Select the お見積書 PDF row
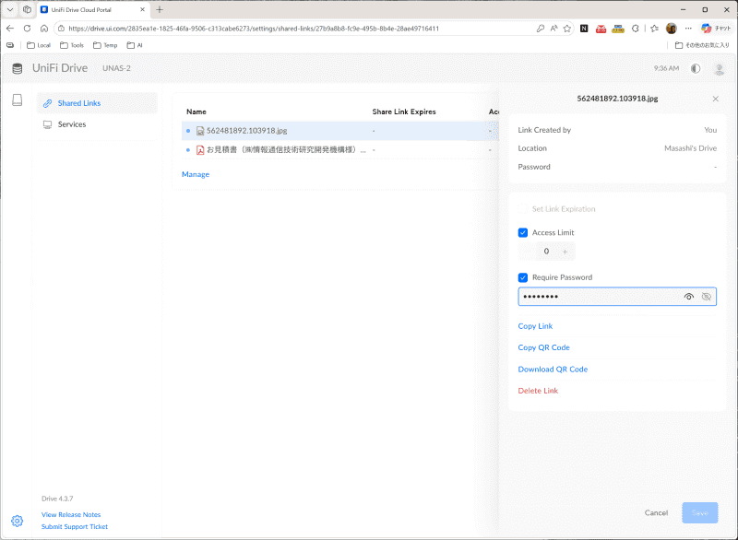 [x=339, y=150]
